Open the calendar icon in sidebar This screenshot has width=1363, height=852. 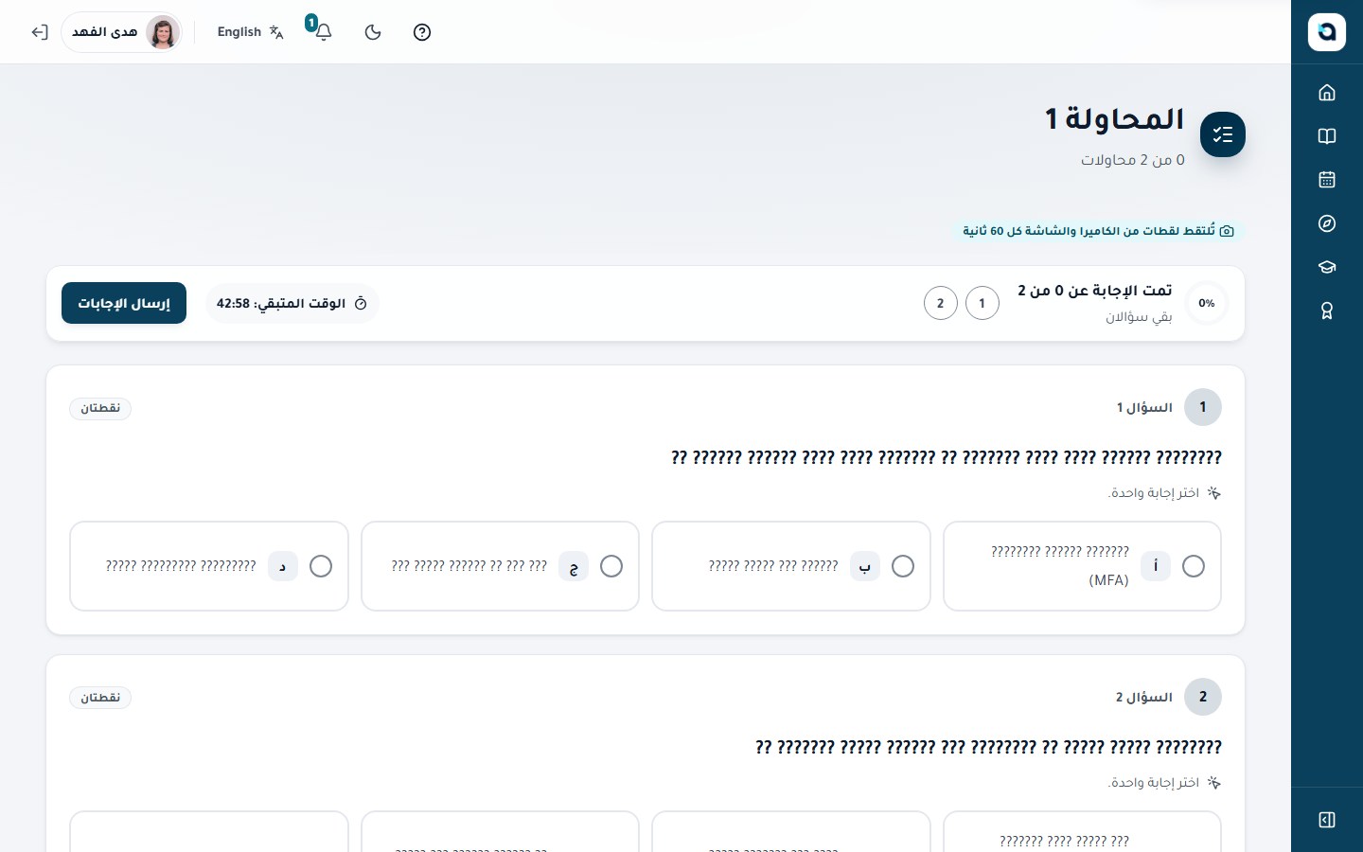pos(1327,180)
